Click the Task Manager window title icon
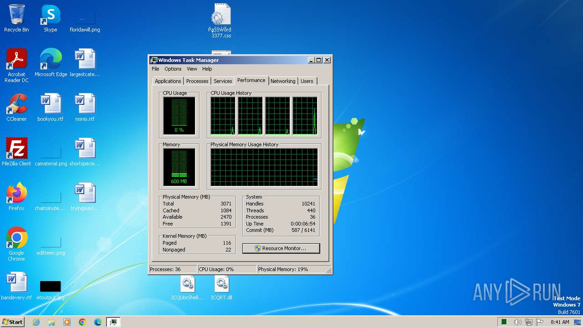This screenshot has width=583, height=328. coord(154,60)
